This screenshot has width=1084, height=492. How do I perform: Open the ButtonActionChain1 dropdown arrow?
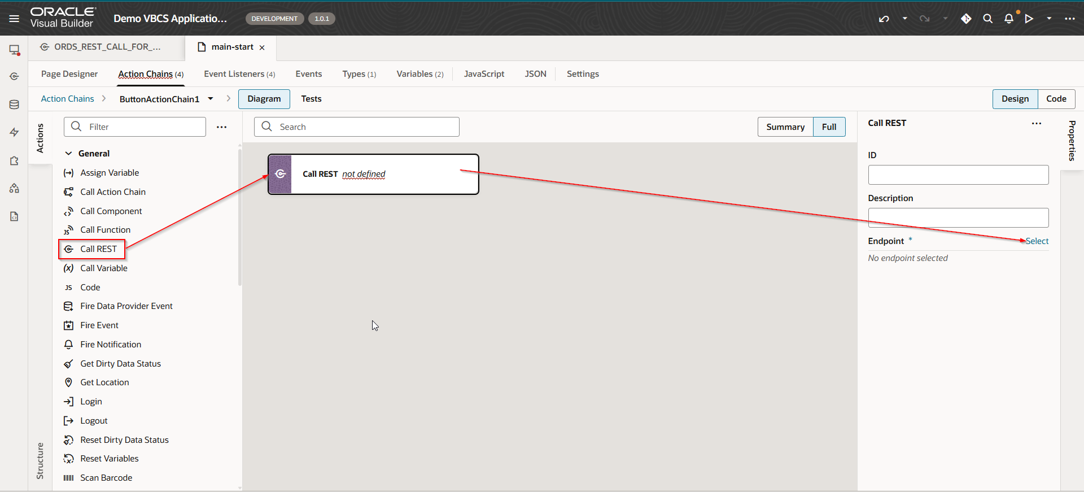click(x=211, y=99)
